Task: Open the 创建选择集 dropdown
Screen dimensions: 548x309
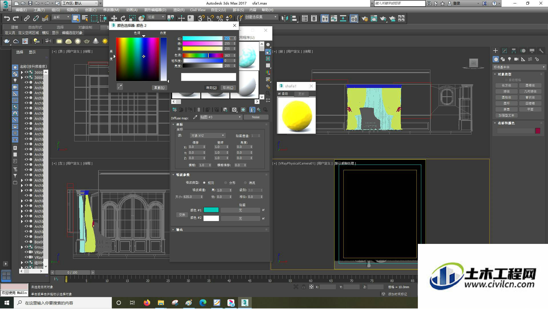Action: pyautogui.click(x=261, y=17)
